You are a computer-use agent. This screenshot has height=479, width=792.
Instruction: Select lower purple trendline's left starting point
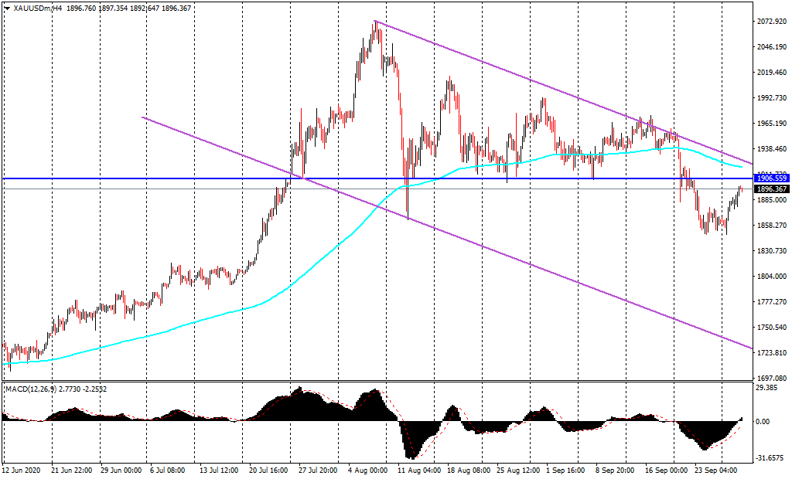(142, 117)
